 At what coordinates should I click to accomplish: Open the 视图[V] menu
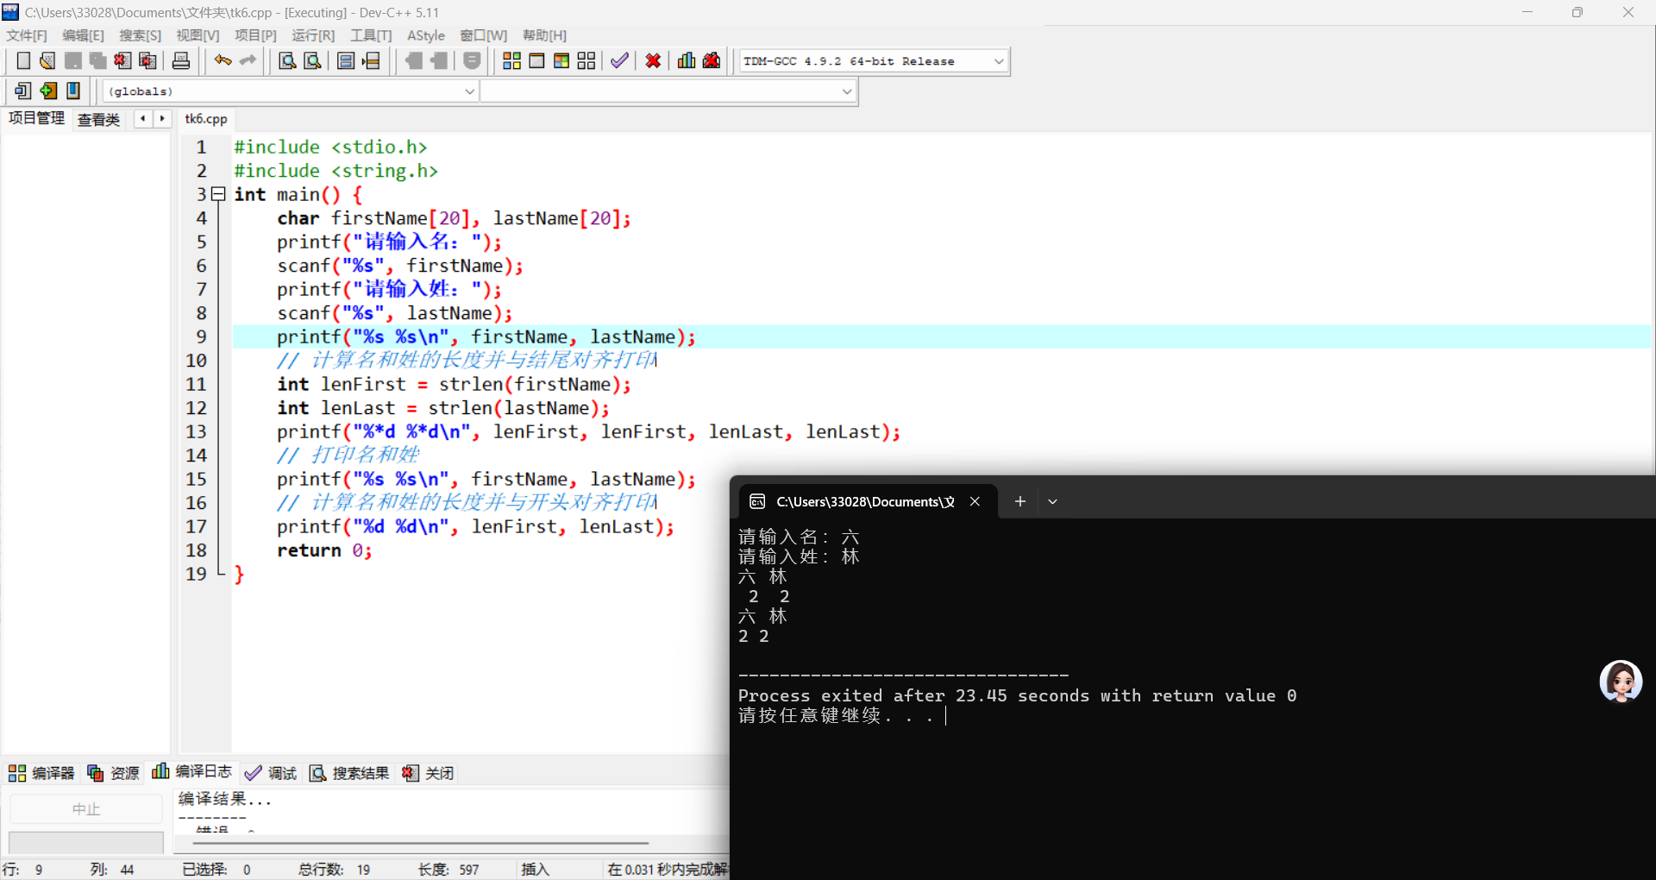pyautogui.click(x=198, y=35)
